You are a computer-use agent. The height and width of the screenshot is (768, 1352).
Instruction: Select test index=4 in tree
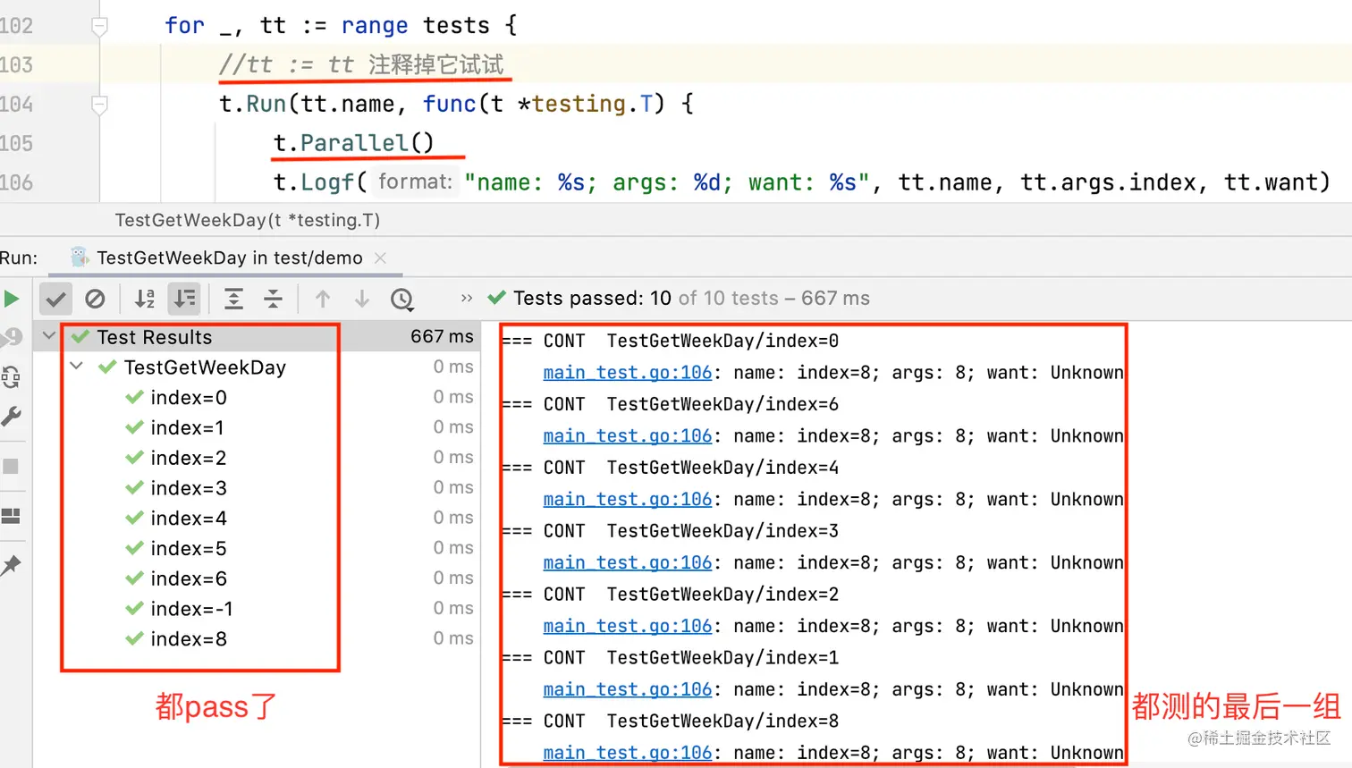click(189, 519)
